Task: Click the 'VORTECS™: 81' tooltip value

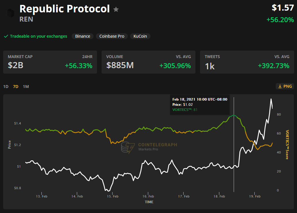Action: (x=185, y=110)
